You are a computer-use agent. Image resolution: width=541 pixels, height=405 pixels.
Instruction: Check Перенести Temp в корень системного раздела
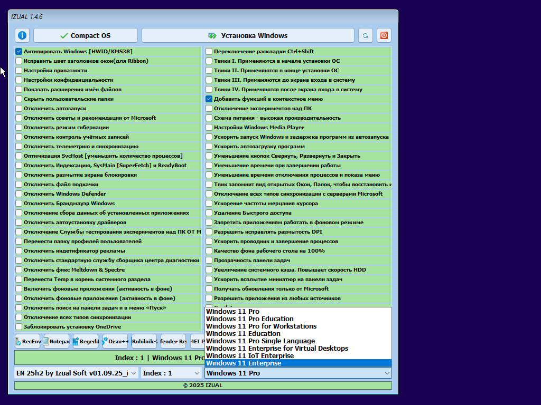click(x=18, y=279)
